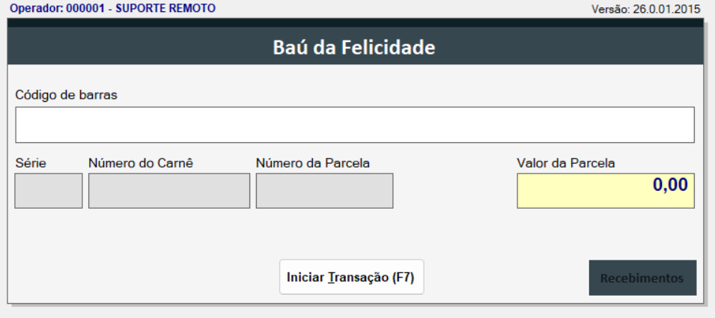This screenshot has height=318, width=715.
Task: Click the Baú da Felicidade title
Action: (x=355, y=48)
